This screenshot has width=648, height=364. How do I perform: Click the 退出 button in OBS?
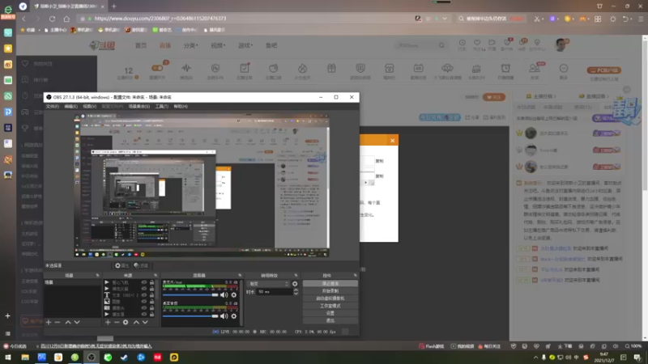(x=330, y=320)
